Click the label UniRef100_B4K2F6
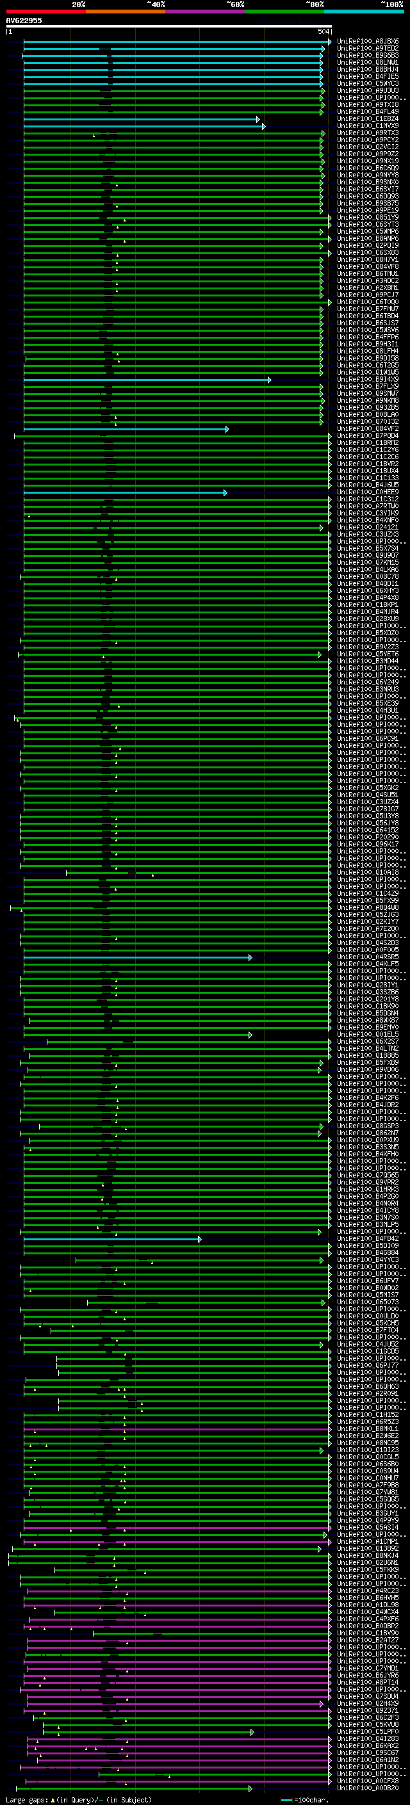 [368, 1098]
